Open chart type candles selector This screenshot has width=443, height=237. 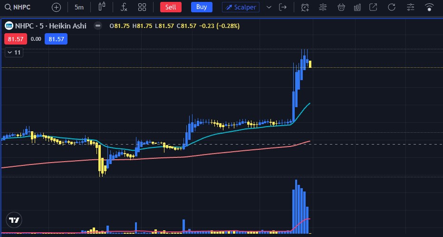click(x=102, y=7)
